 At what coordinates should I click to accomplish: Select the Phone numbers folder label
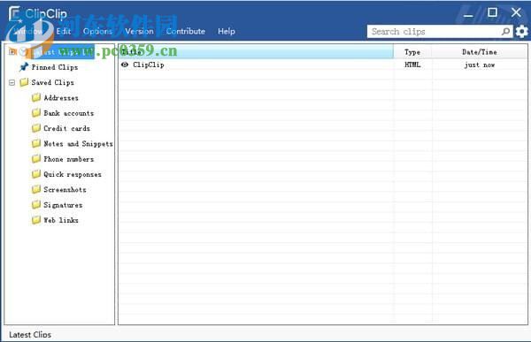pos(69,159)
